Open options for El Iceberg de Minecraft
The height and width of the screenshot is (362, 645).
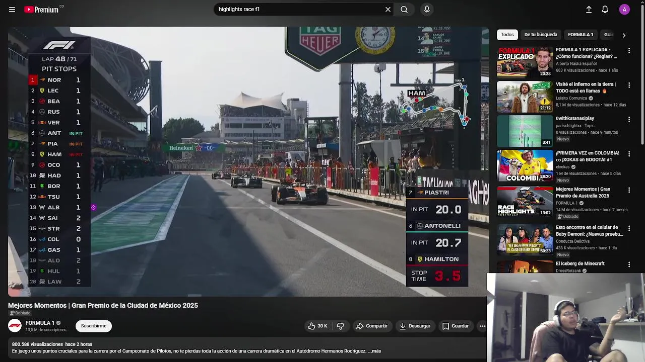[x=629, y=264]
